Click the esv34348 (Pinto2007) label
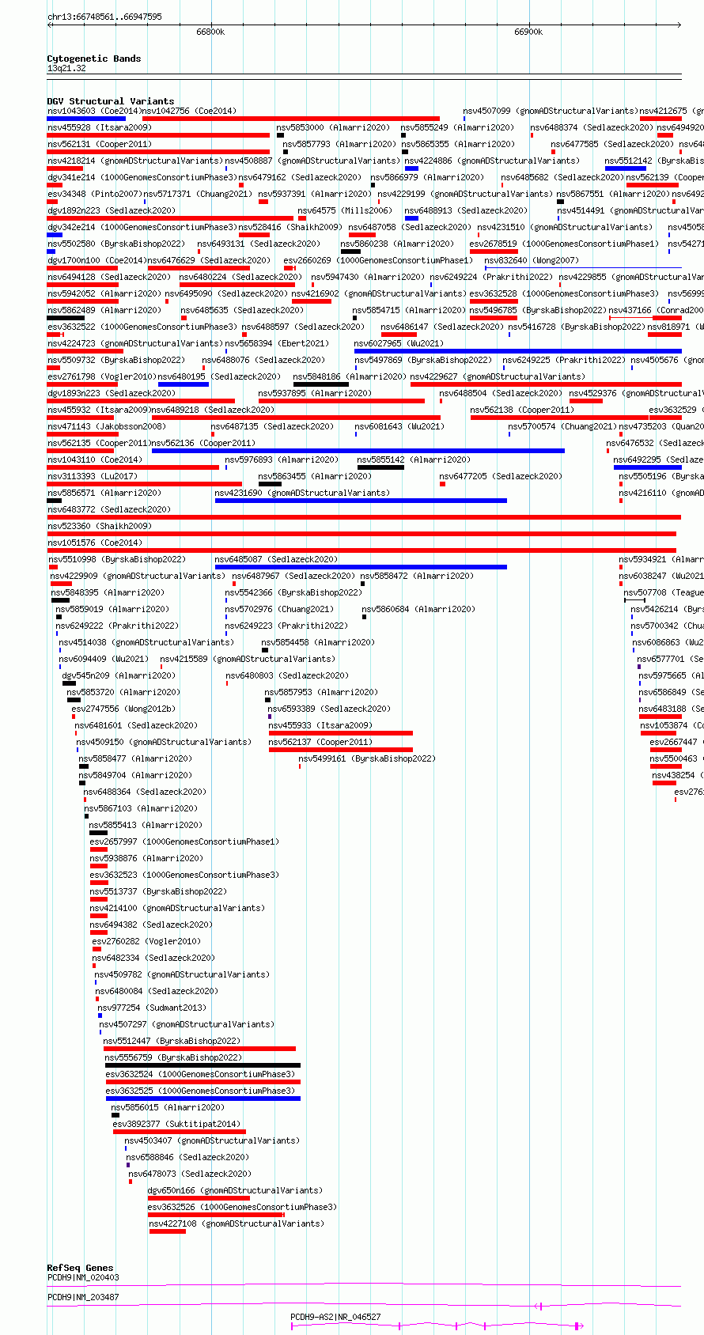 point(95,195)
